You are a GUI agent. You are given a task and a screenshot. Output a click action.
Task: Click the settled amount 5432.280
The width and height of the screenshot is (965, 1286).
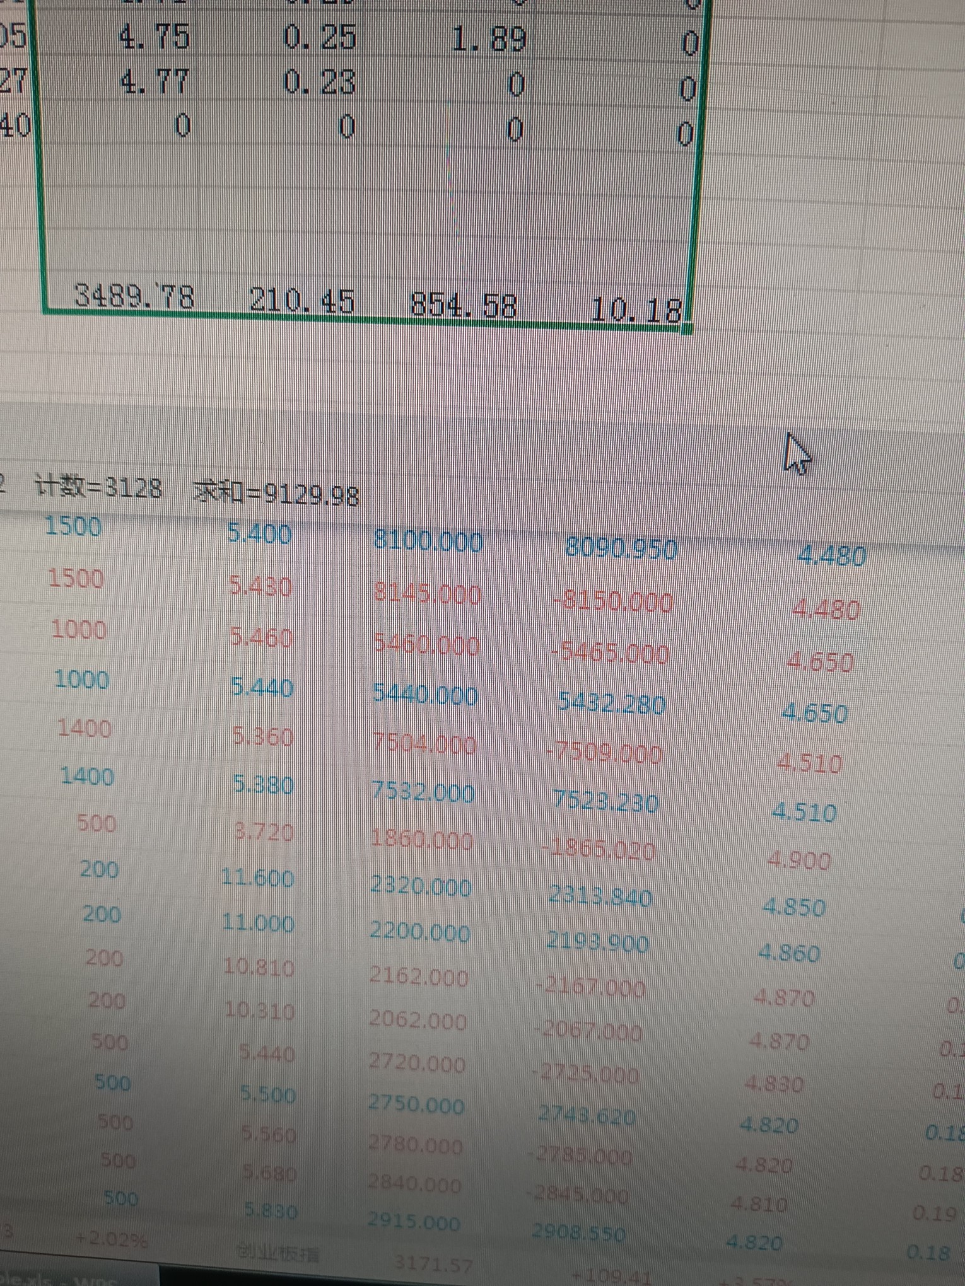(x=612, y=703)
